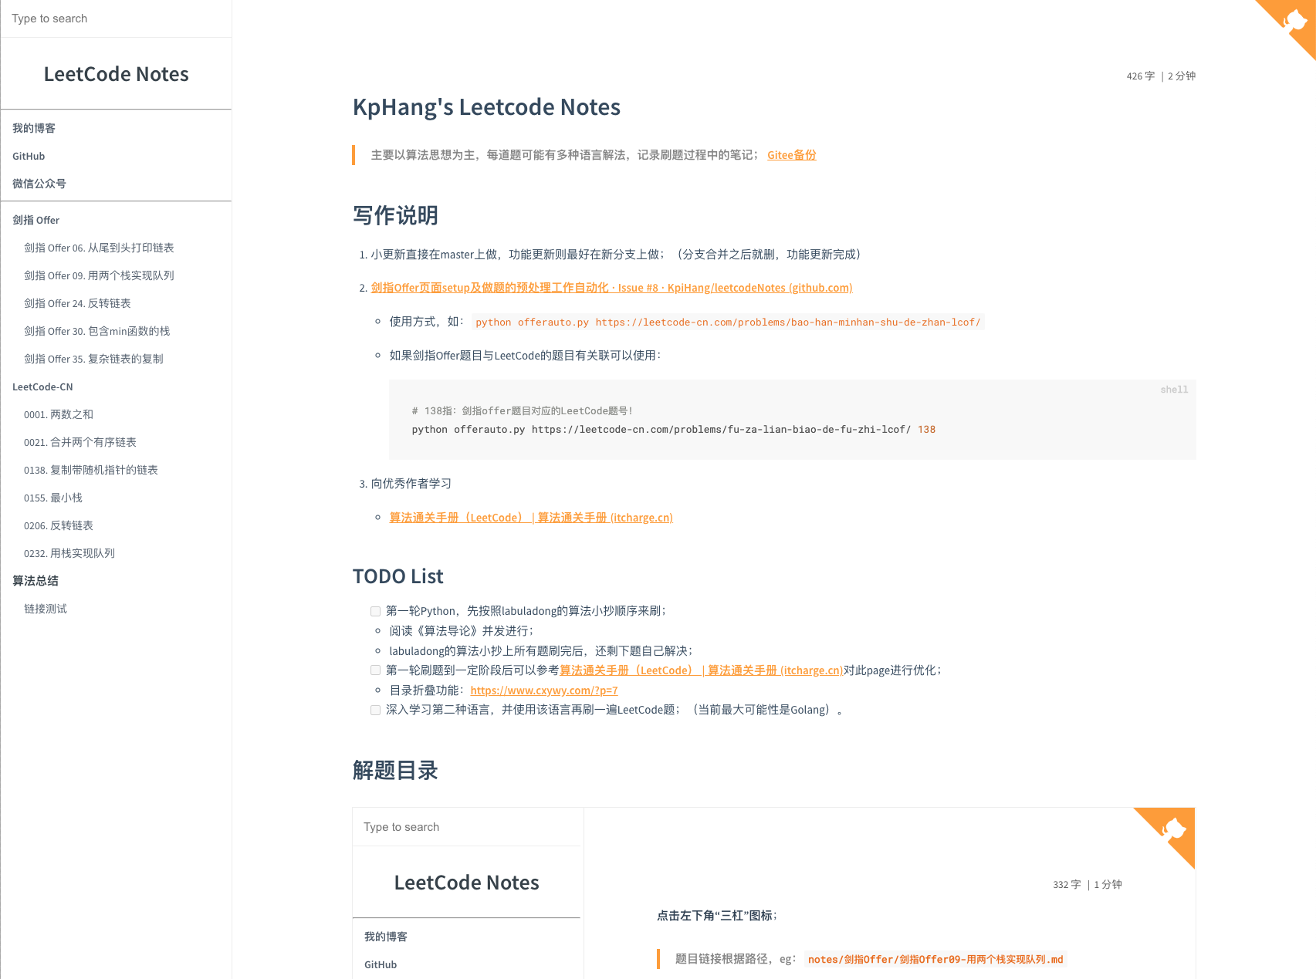Open the https://www.cxywy.com/?p=7 link
The image size is (1316, 979).
click(x=544, y=690)
